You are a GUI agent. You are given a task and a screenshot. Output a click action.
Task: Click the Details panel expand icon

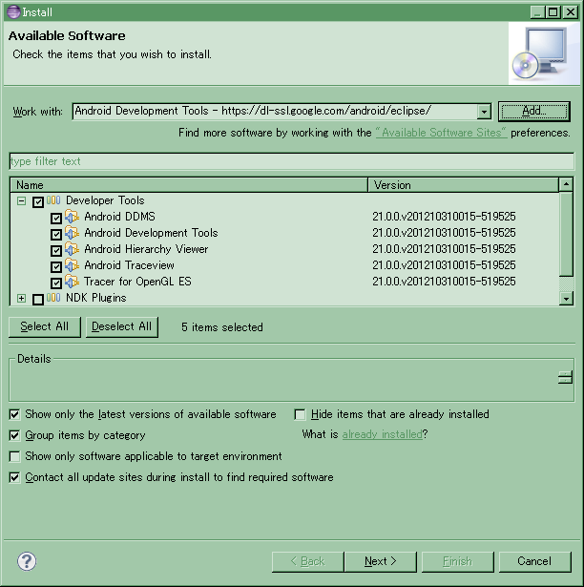tap(565, 377)
